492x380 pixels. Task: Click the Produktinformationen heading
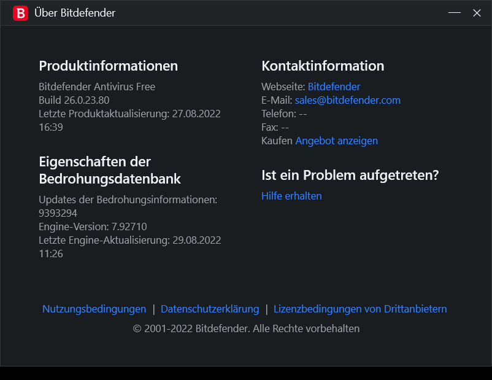108,66
